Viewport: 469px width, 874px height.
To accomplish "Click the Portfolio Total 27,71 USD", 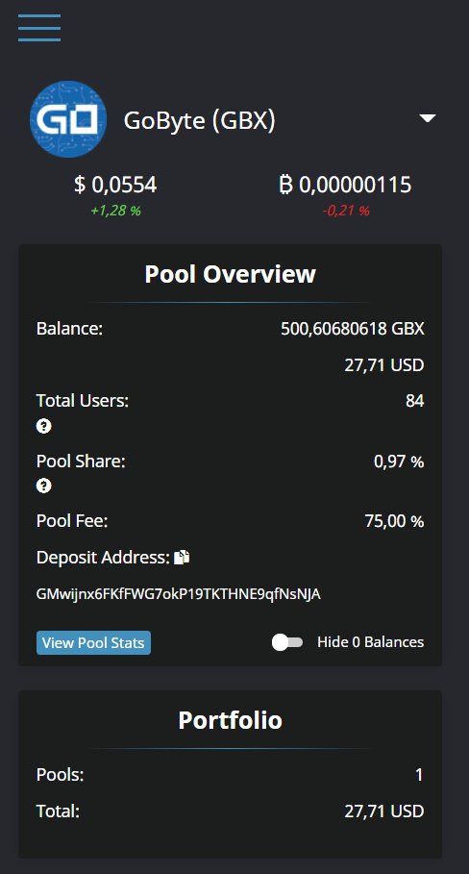I will click(x=384, y=811).
